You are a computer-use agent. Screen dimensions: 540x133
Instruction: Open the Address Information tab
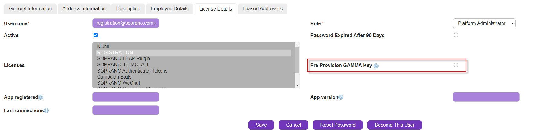pyautogui.click(x=84, y=9)
